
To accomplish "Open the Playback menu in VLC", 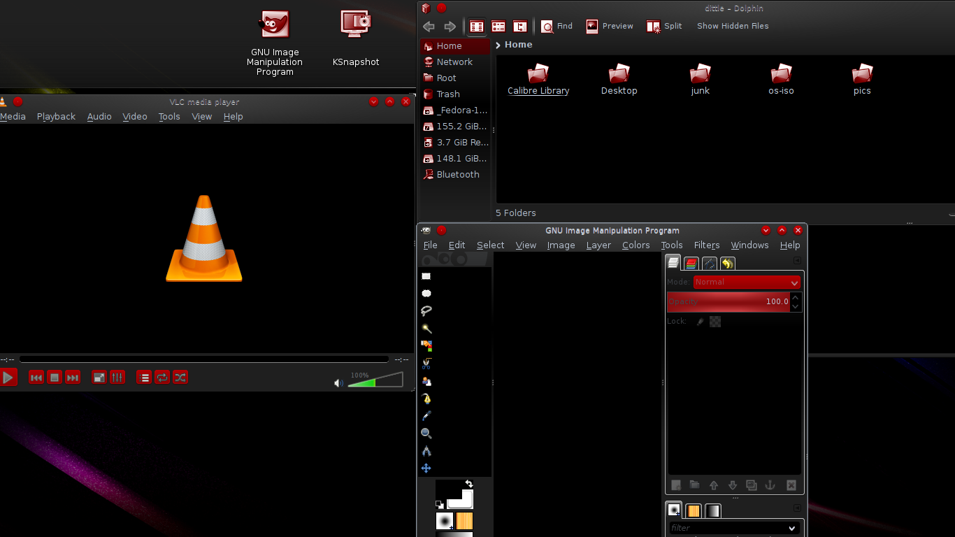I will pos(56,117).
